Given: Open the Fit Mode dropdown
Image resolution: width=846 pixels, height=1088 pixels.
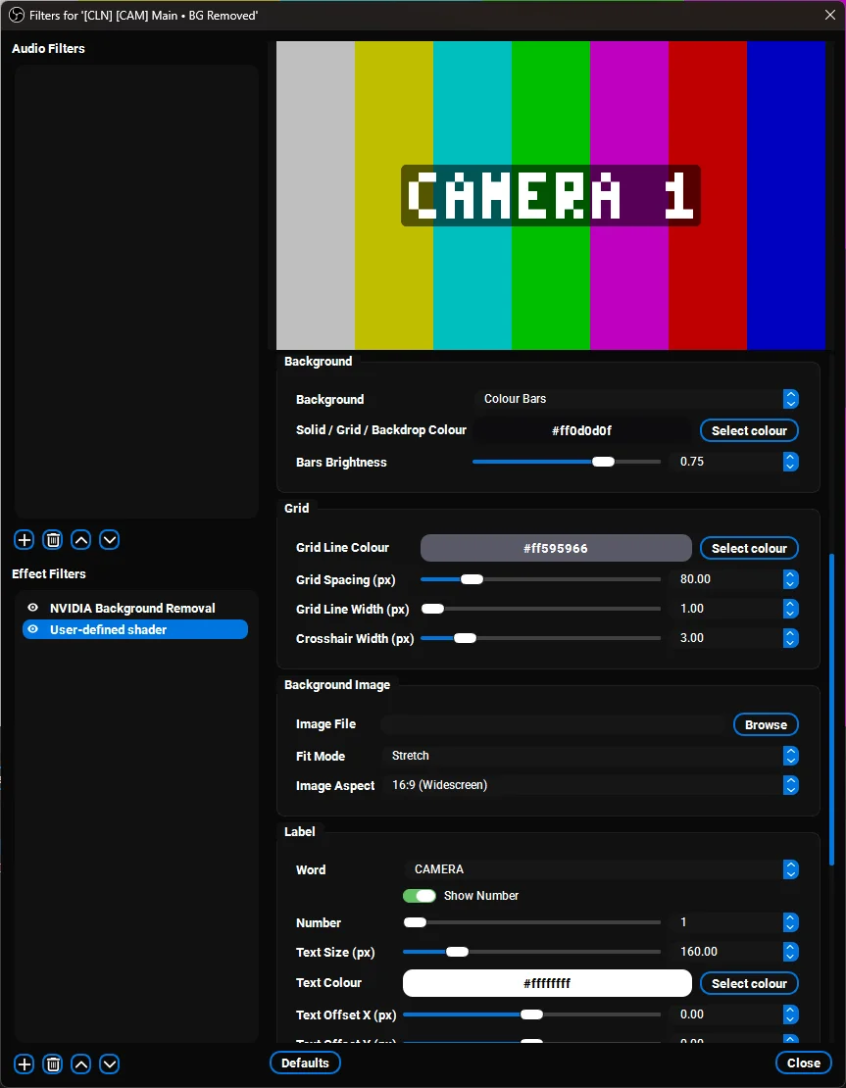Looking at the screenshot, I should 590,756.
